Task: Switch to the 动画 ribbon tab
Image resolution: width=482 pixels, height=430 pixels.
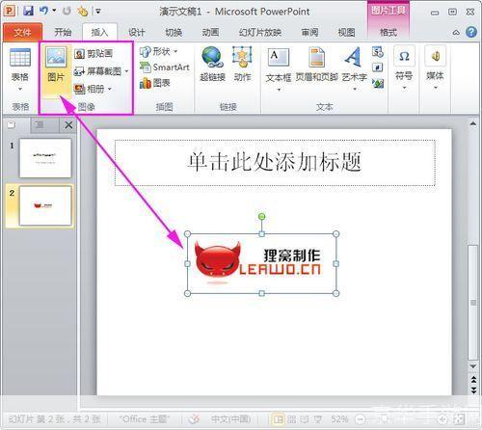Action: click(x=210, y=32)
